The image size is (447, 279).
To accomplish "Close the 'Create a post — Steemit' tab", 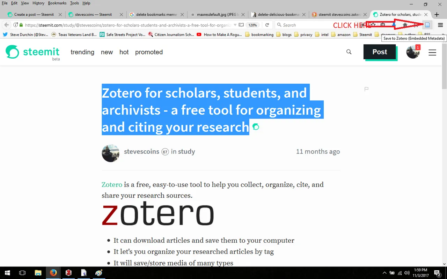I will click(60, 15).
